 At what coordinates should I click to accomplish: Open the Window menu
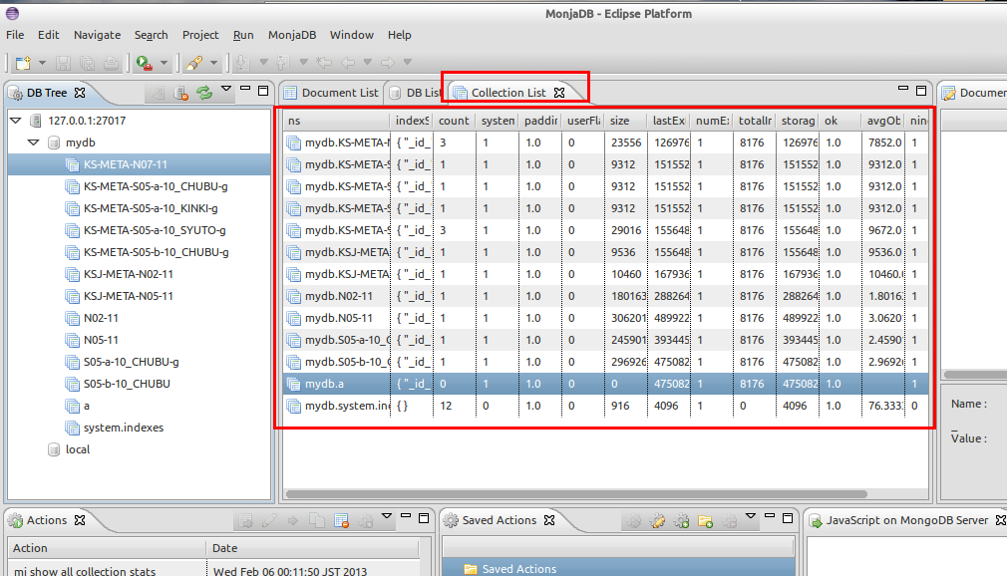[351, 35]
